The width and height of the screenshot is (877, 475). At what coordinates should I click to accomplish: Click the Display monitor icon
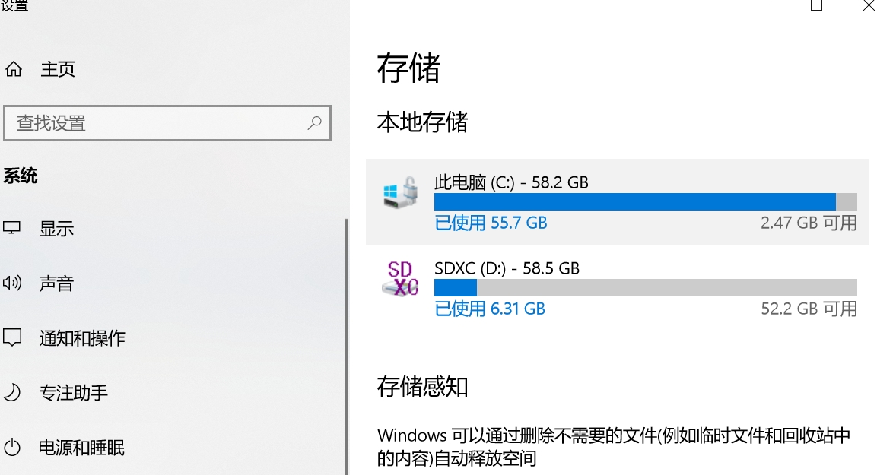pos(12,228)
